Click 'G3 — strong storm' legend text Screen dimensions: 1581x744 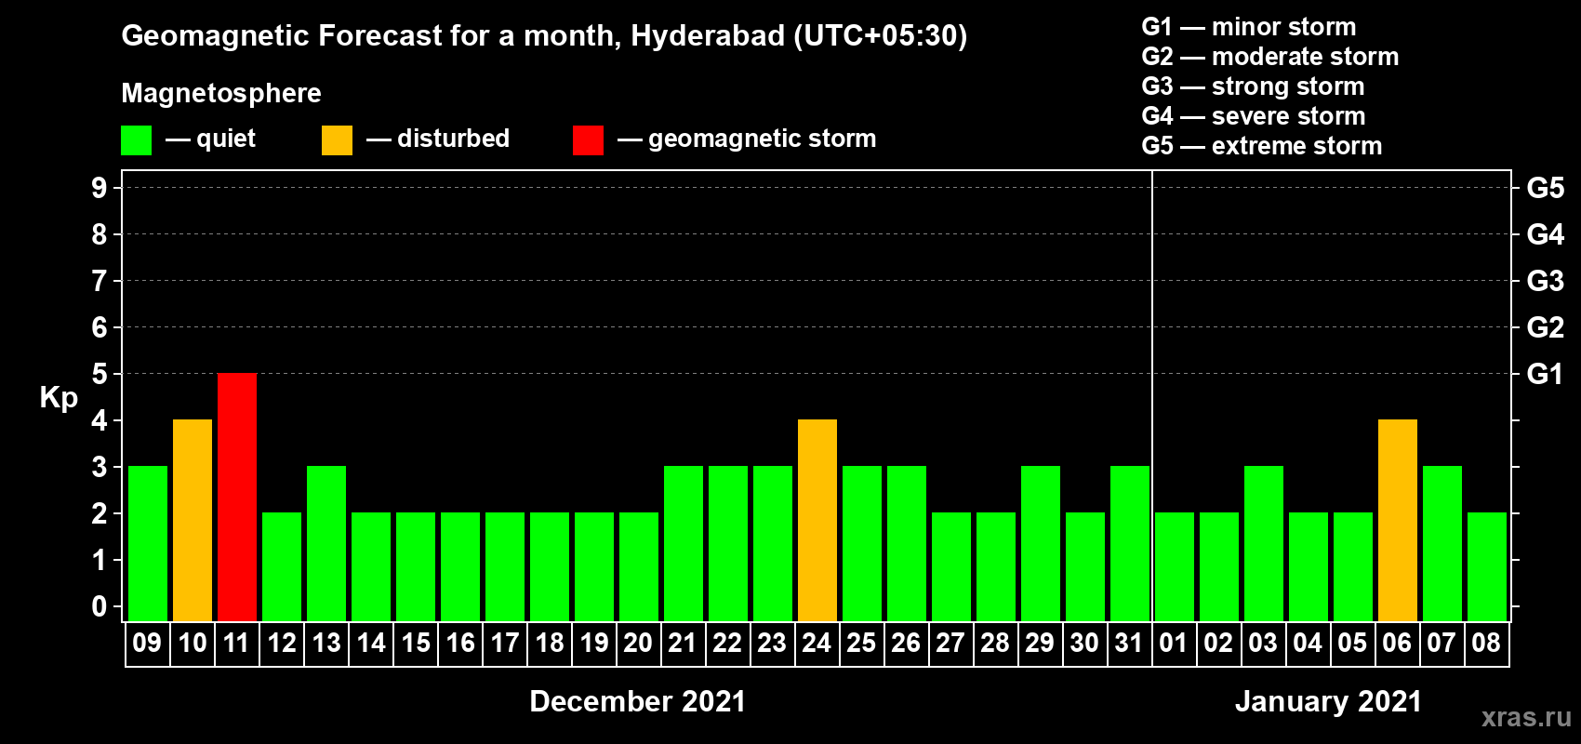point(1253,86)
